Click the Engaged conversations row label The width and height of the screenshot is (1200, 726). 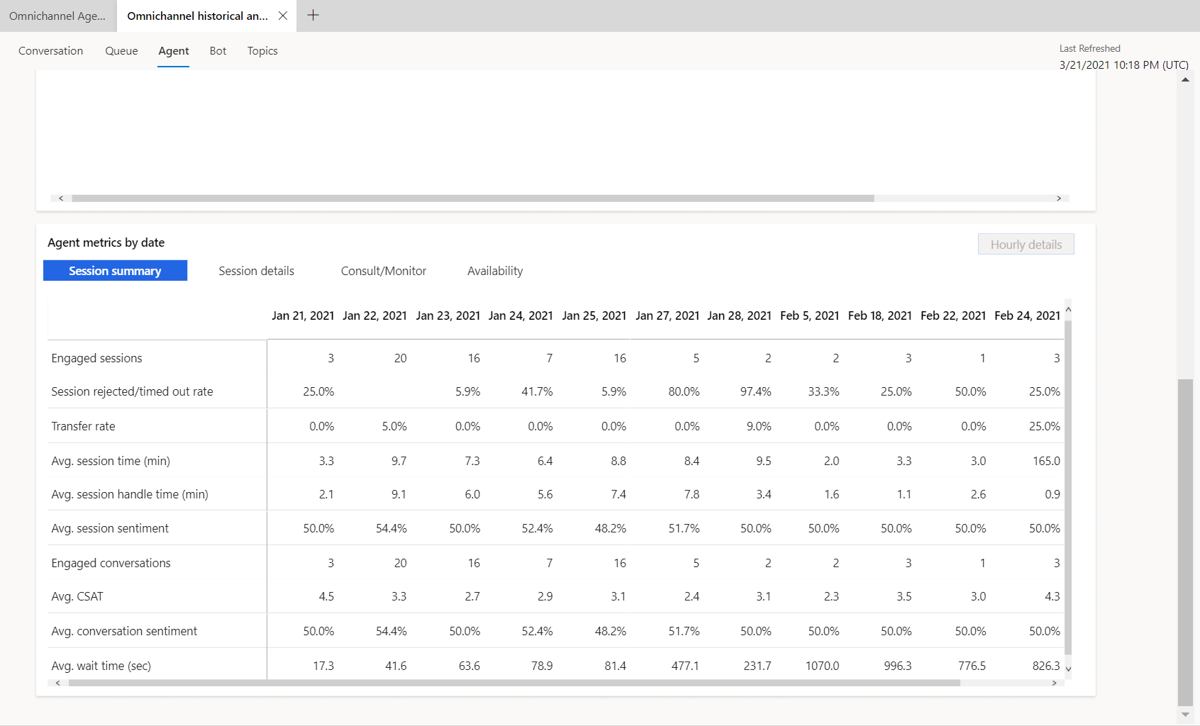tap(111, 563)
